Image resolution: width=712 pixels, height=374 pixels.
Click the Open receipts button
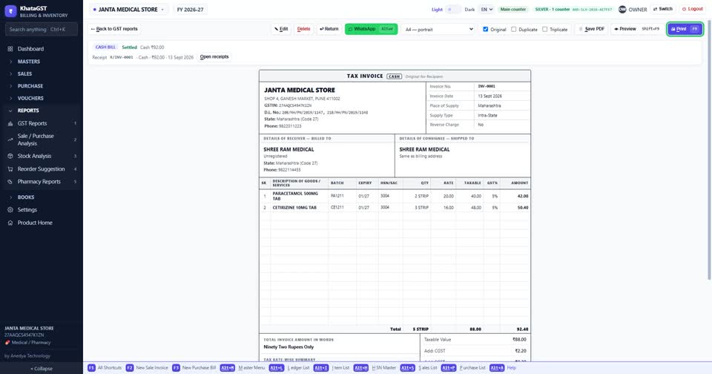click(x=214, y=57)
